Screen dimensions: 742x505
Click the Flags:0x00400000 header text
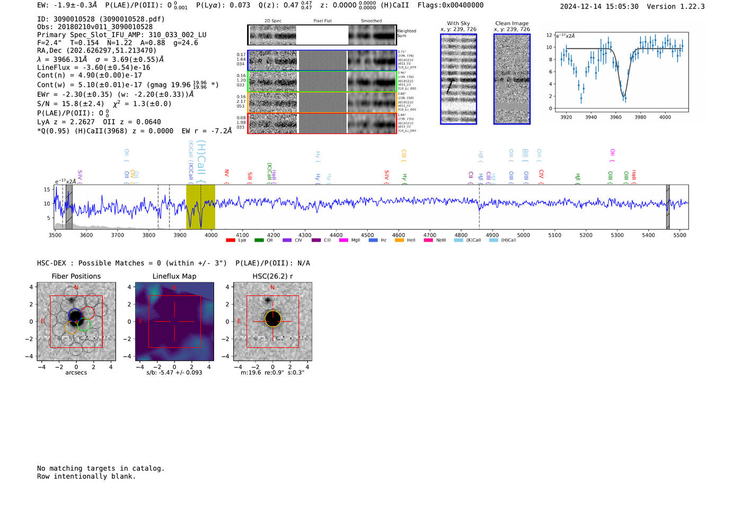tap(450, 5)
